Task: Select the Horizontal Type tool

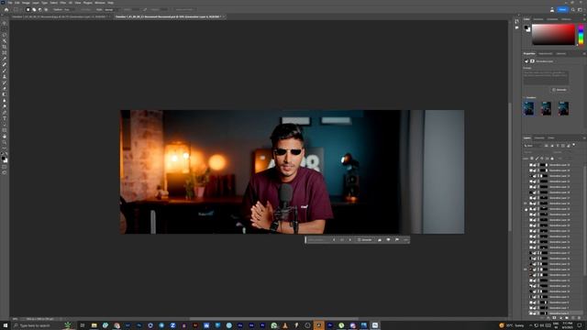Action: pos(5,118)
